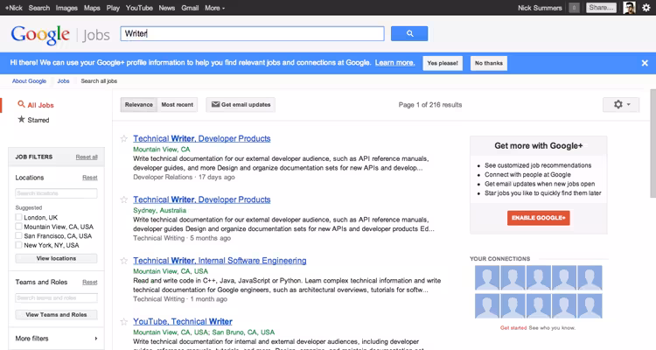The image size is (656, 350).
Task: Close the blue Google+ notification bar
Action: [x=645, y=63]
